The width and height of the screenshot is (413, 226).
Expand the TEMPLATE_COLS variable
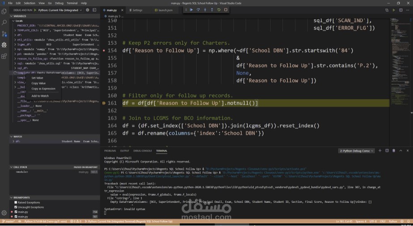[x=15, y=30]
